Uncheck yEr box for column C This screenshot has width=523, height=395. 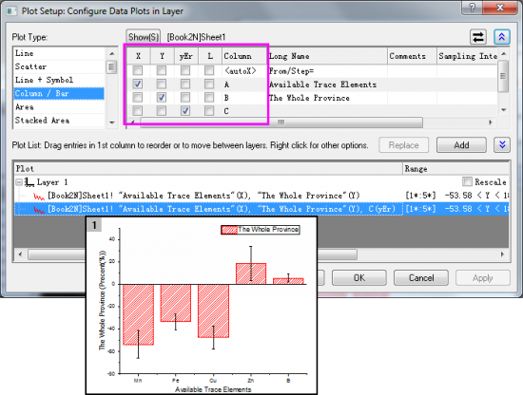click(x=185, y=110)
